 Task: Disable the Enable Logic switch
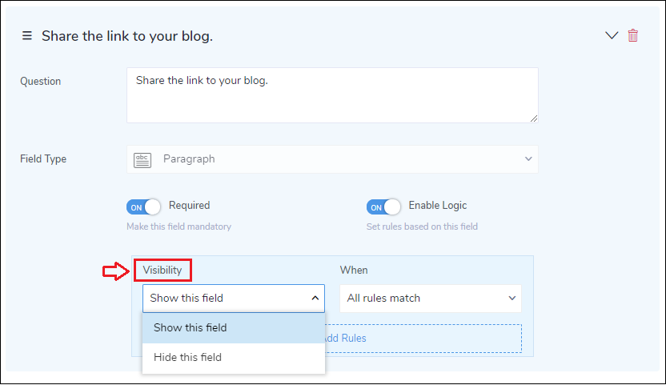(x=383, y=207)
